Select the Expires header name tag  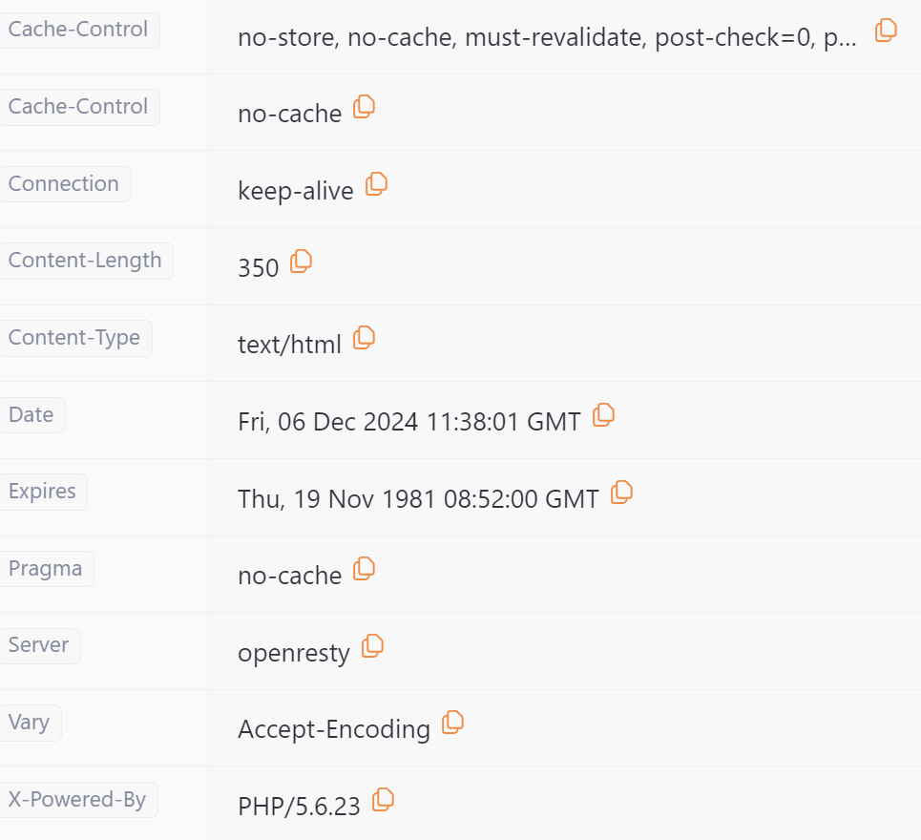[x=42, y=492]
